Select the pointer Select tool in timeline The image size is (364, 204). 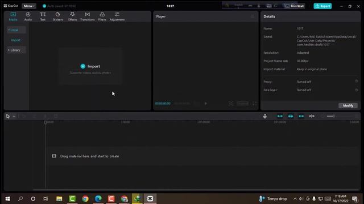pyautogui.click(x=8, y=116)
